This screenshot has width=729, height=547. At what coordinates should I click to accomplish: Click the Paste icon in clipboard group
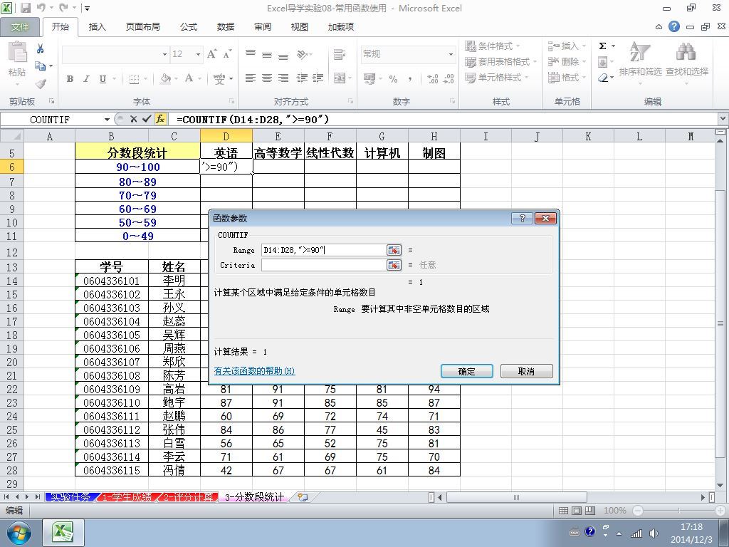(x=17, y=52)
